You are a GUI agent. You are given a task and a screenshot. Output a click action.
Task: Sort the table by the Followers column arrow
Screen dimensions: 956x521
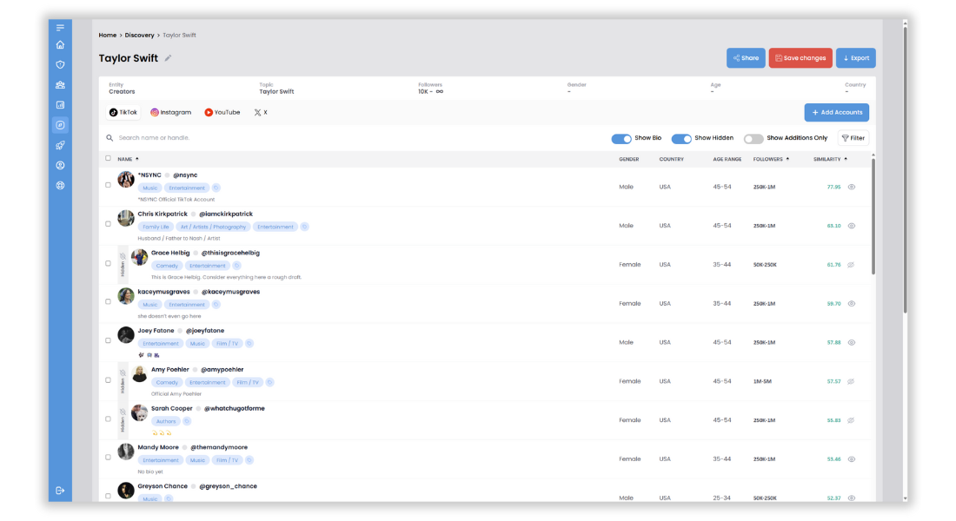click(787, 159)
